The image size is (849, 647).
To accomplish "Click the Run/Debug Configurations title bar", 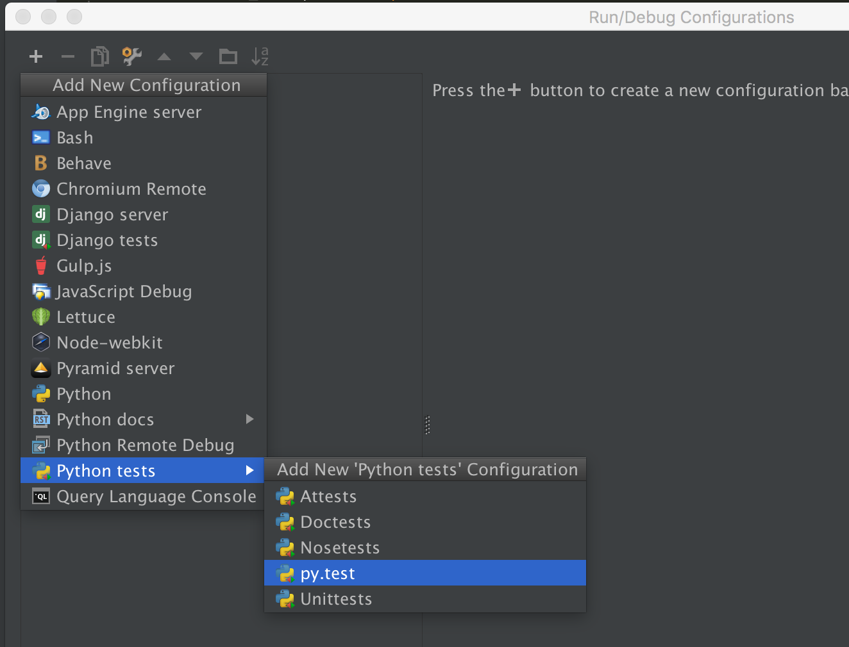I will (427, 17).
